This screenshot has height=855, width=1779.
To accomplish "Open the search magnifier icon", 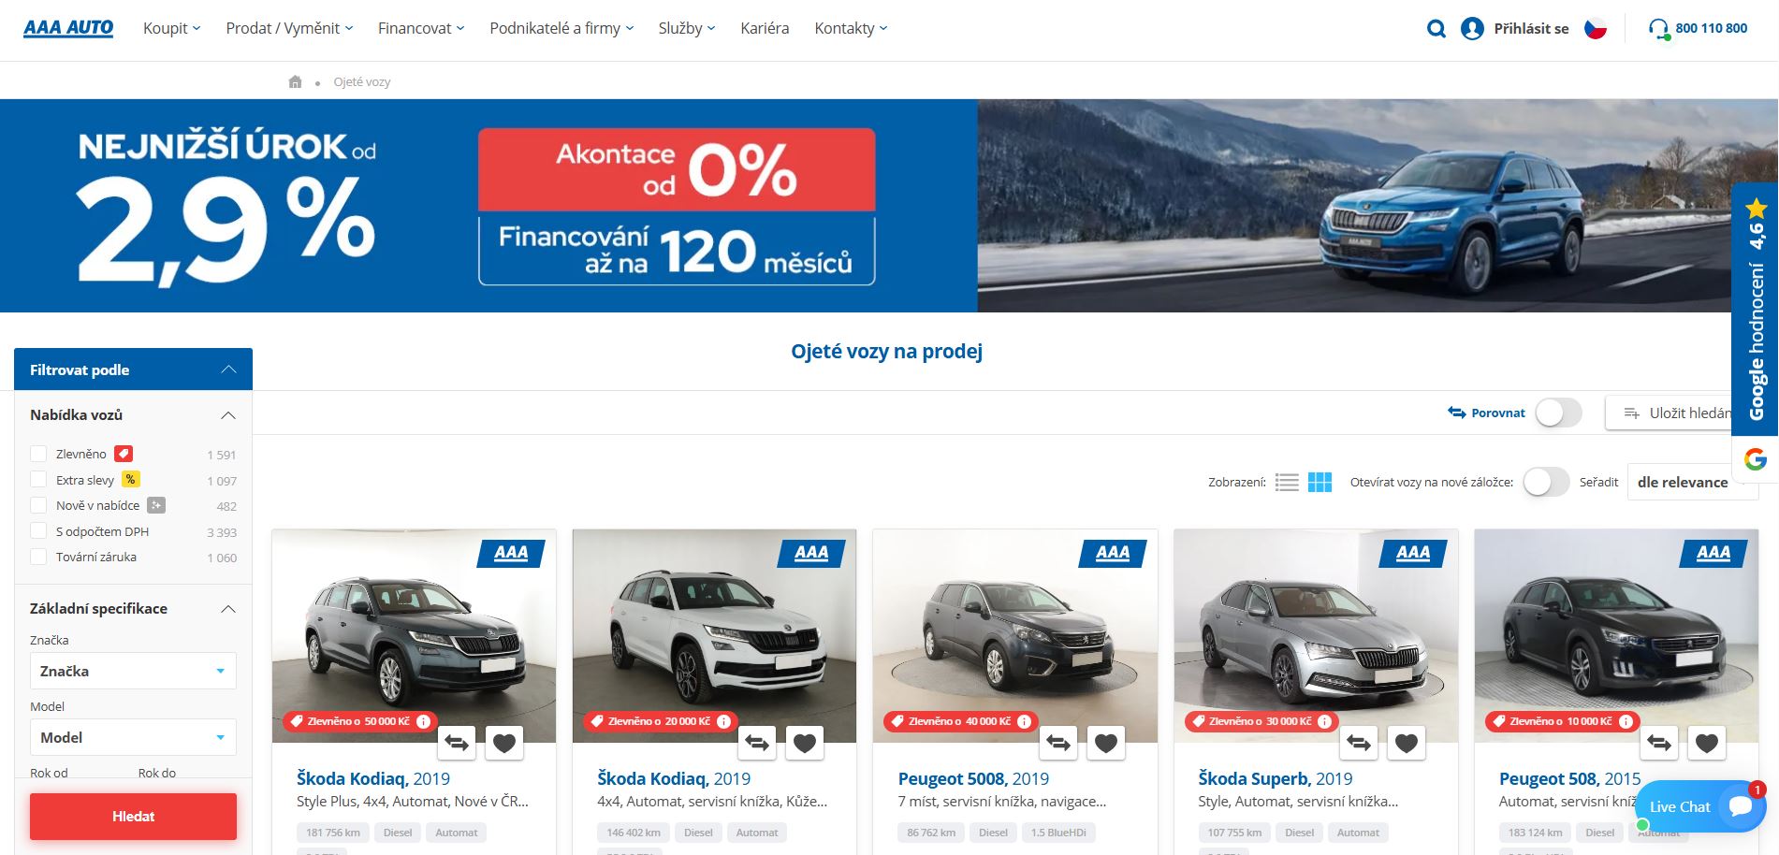I will click(x=1436, y=29).
